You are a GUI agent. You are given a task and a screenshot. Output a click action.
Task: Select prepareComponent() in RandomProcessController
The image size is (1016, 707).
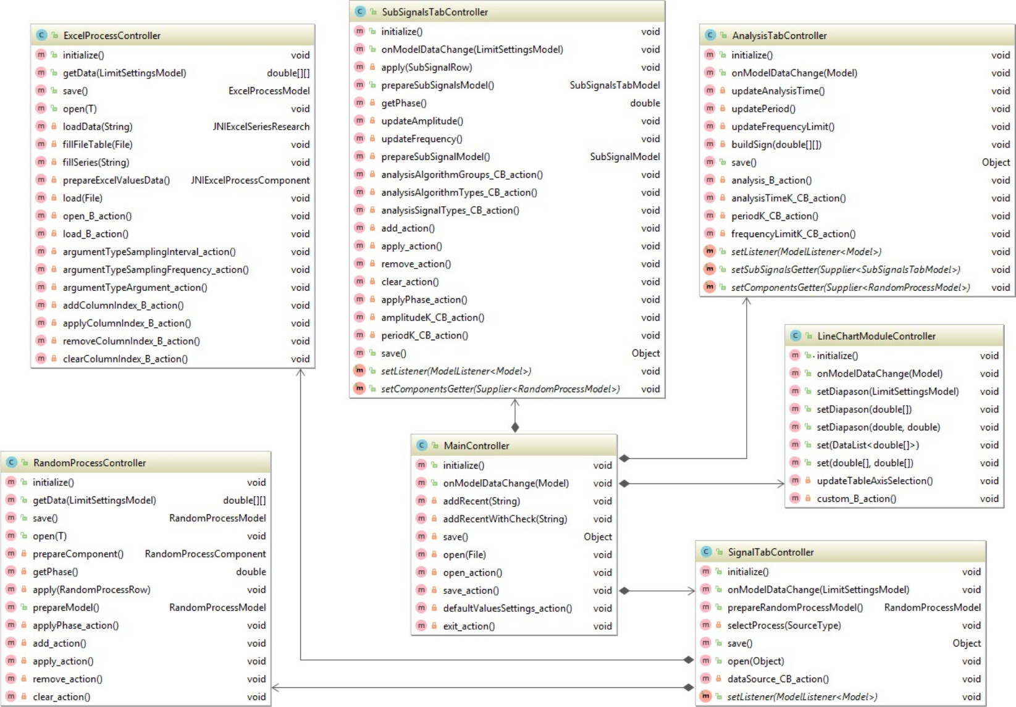tap(78, 554)
